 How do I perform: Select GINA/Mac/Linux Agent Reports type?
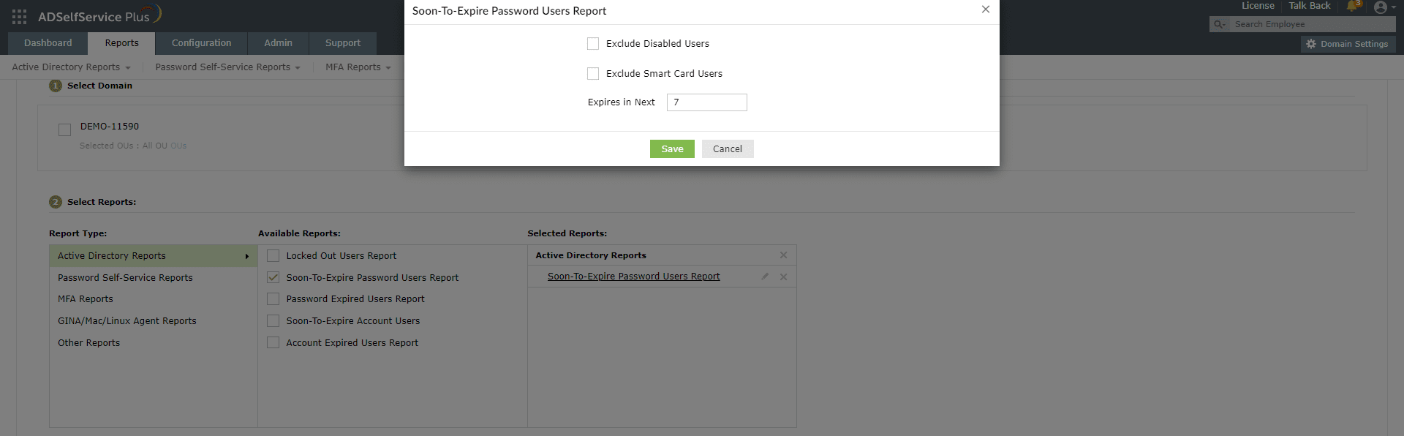click(x=127, y=321)
